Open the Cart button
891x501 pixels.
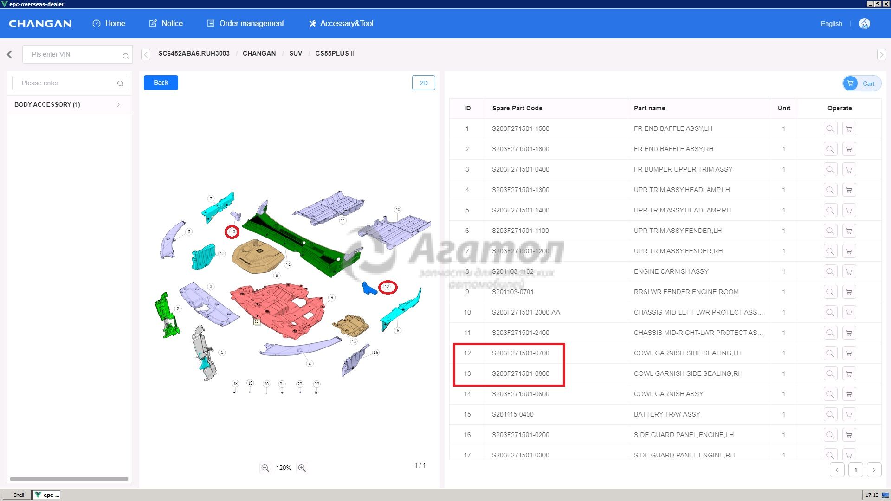pos(862,83)
